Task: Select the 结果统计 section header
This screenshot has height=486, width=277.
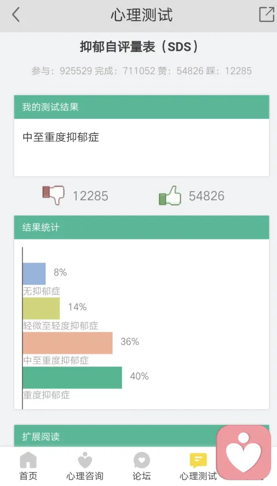Action: tap(141, 227)
